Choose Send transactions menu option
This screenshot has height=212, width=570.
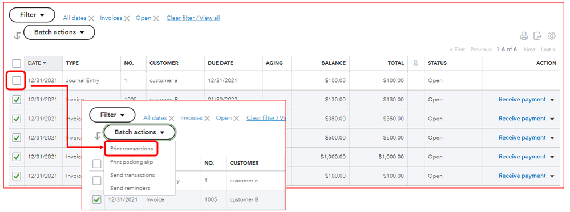(x=132, y=175)
